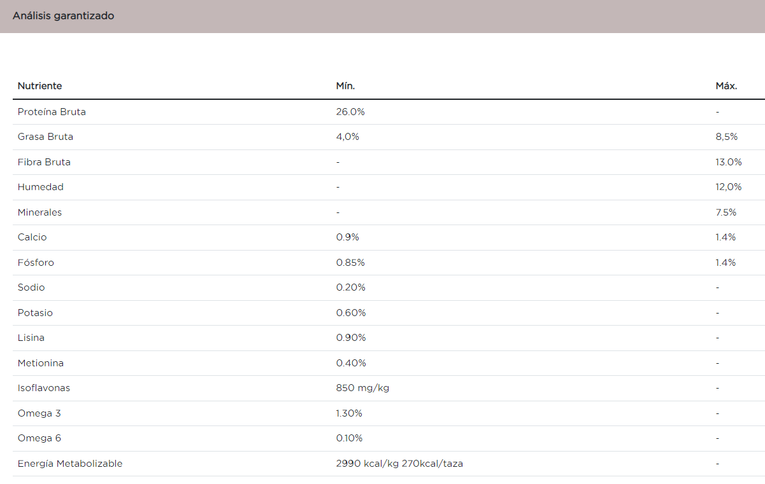
Task: Select the Metionina row label
Action: 41,363
